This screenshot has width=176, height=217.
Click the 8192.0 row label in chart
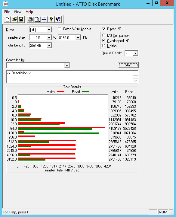click(x=12, y=159)
